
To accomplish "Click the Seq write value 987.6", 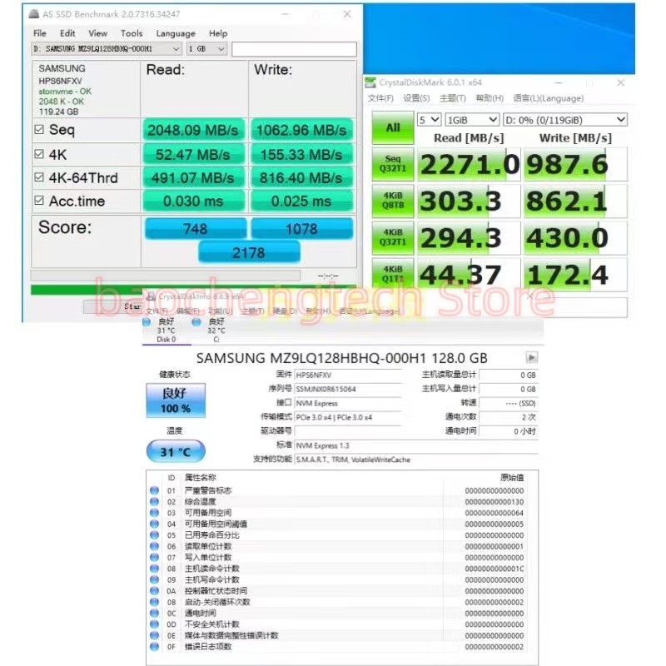I will pos(575,164).
